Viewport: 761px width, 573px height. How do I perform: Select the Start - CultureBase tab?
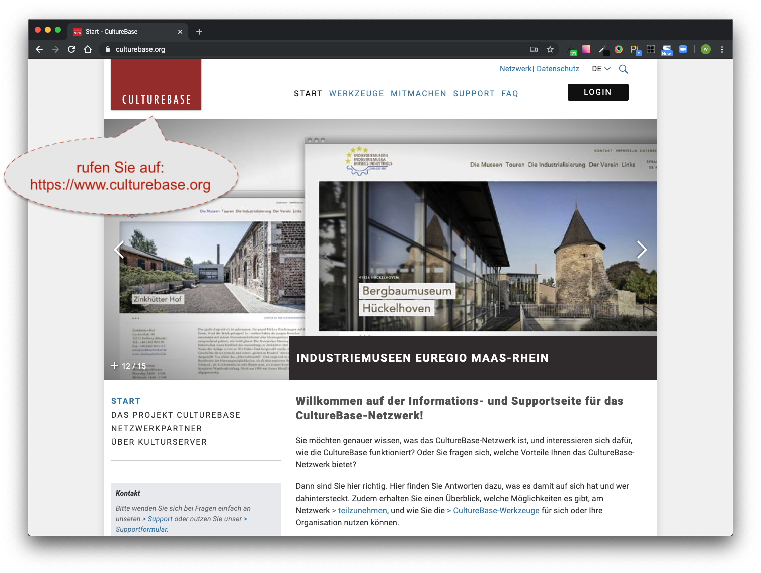point(128,32)
